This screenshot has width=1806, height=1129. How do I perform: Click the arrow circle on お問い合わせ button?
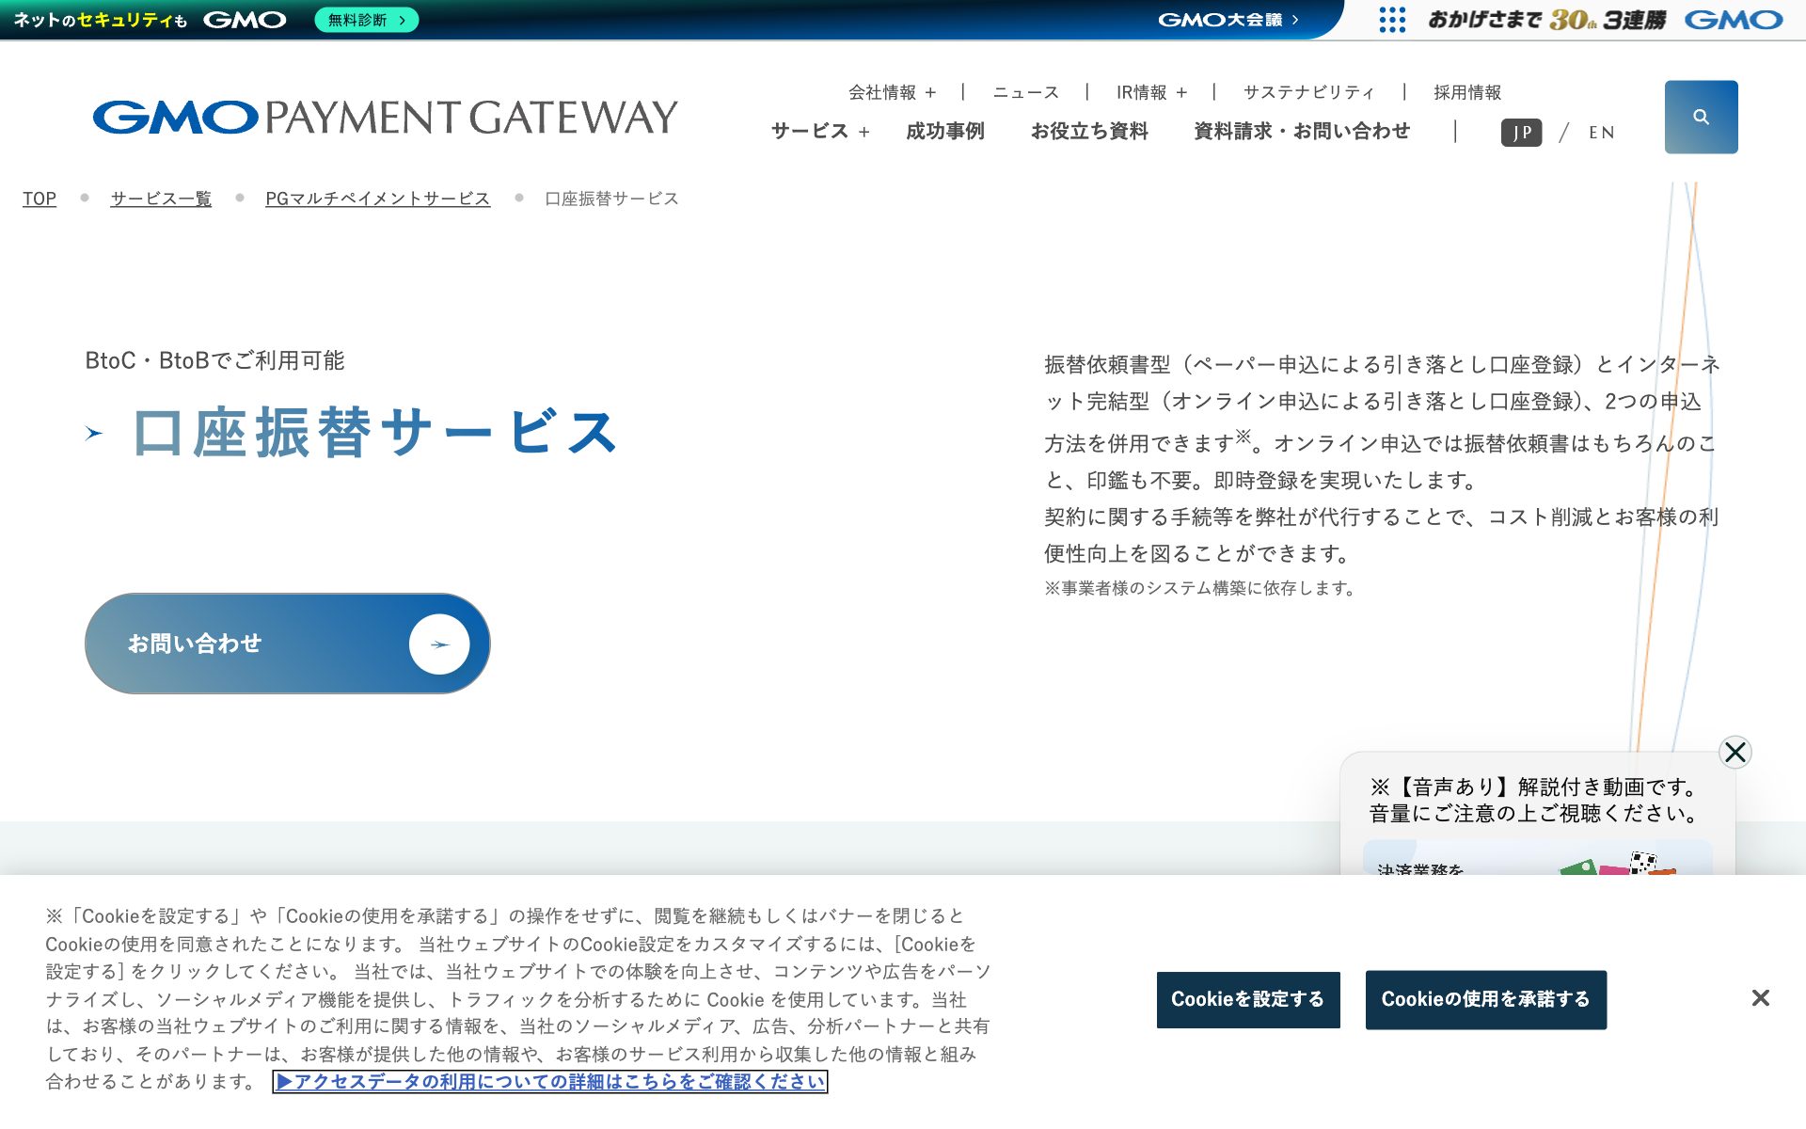439,644
